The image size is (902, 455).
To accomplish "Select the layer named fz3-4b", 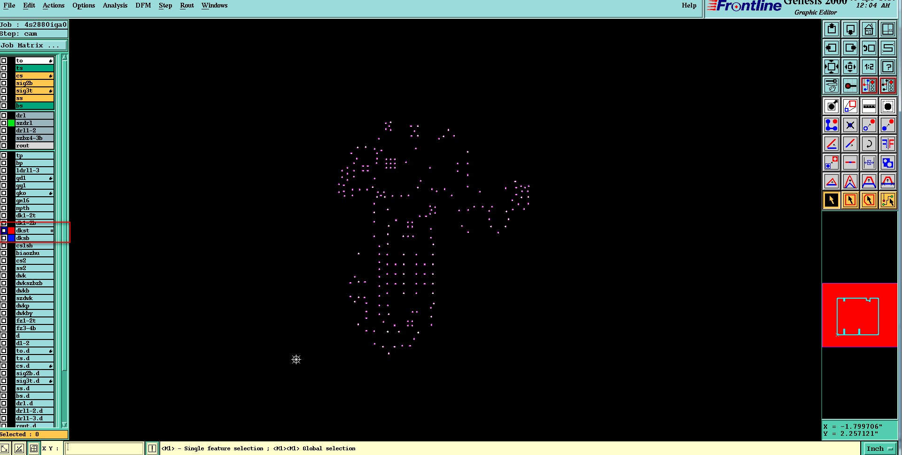I will coord(34,328).
